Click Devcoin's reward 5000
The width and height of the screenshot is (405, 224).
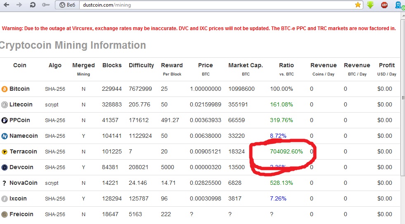click(167, 167)
